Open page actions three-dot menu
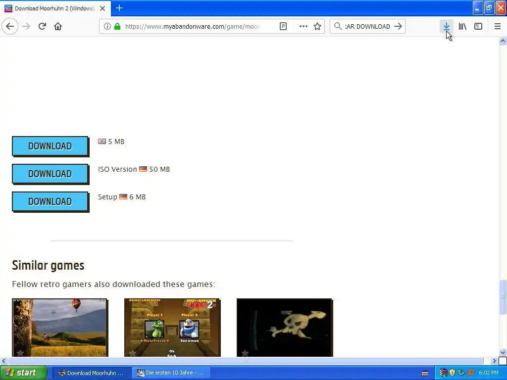The image size is (507, 380). (303, 26)
